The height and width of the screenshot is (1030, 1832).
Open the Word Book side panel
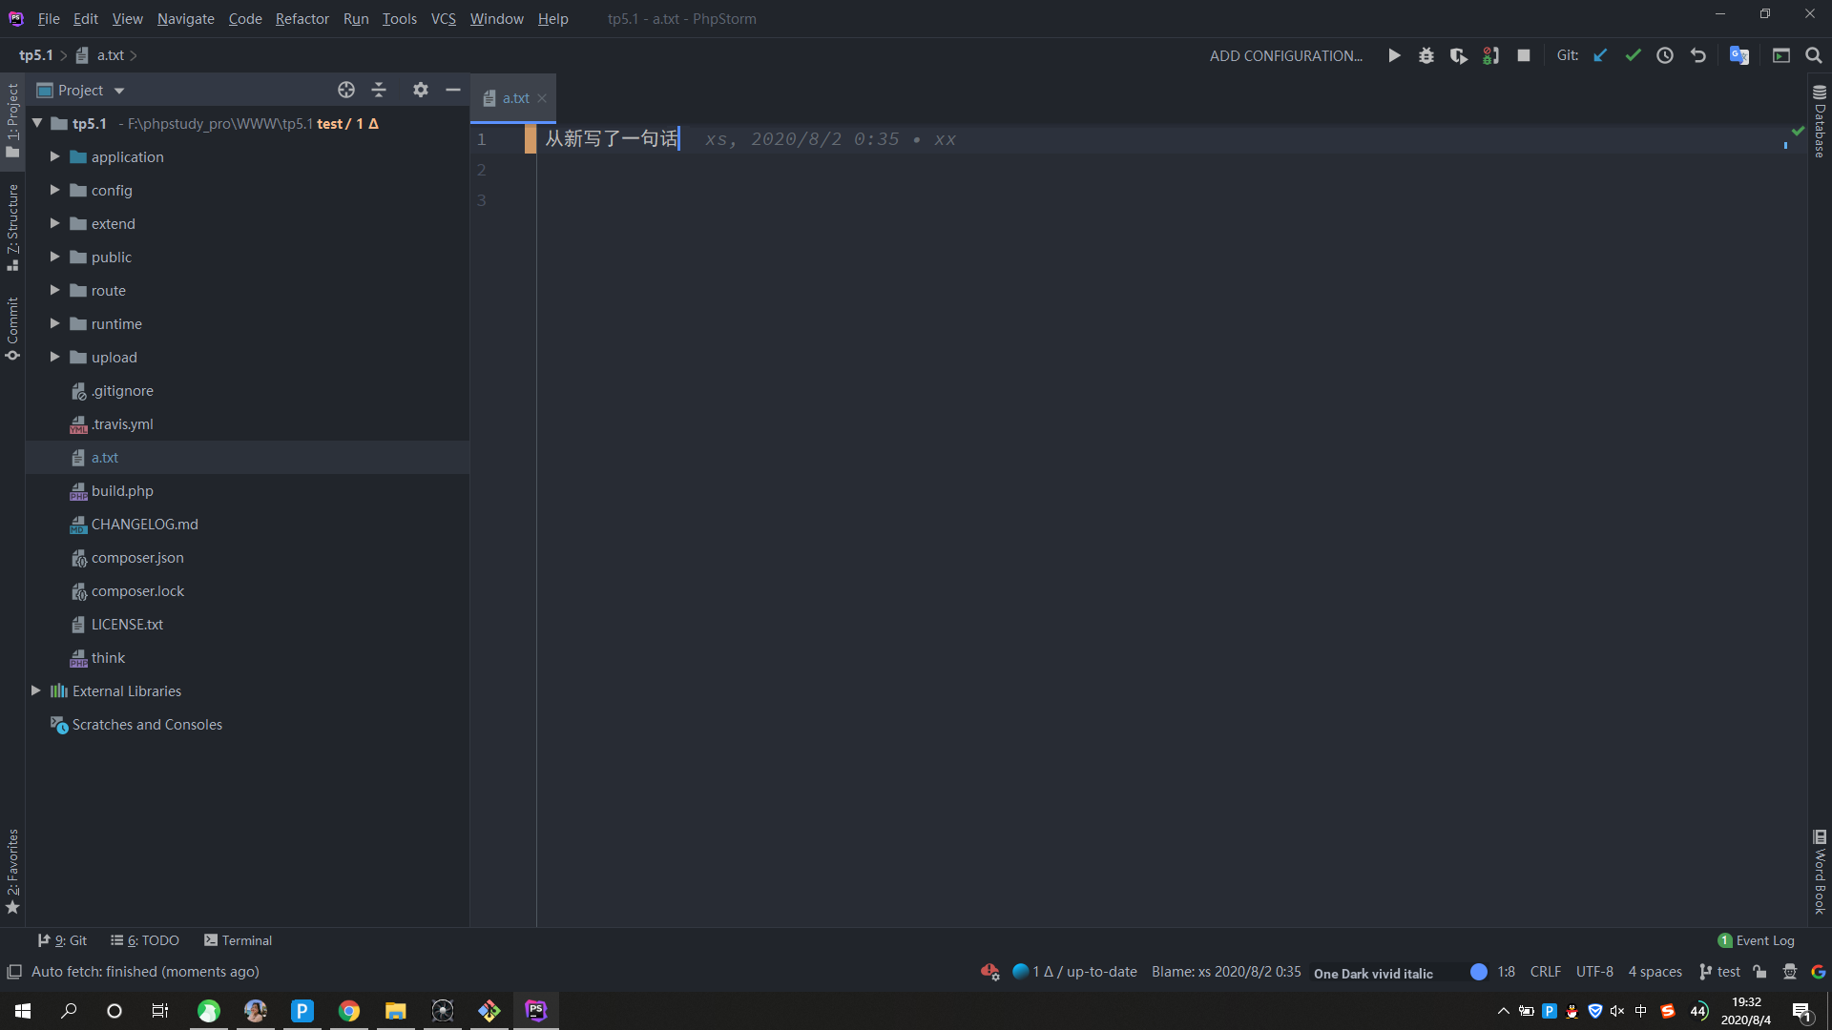click(1820, 872)
